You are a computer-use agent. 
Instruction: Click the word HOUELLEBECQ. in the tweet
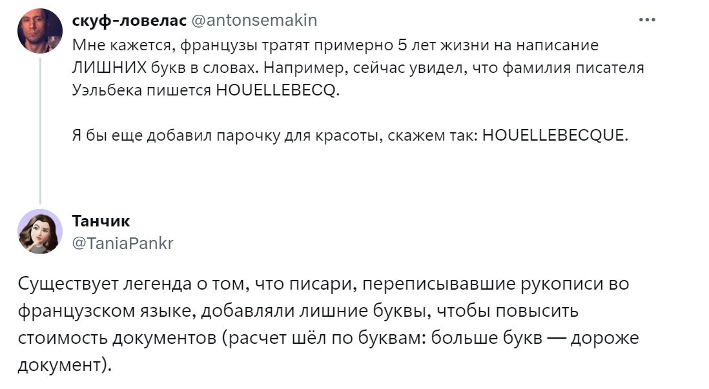coord(276,91)
